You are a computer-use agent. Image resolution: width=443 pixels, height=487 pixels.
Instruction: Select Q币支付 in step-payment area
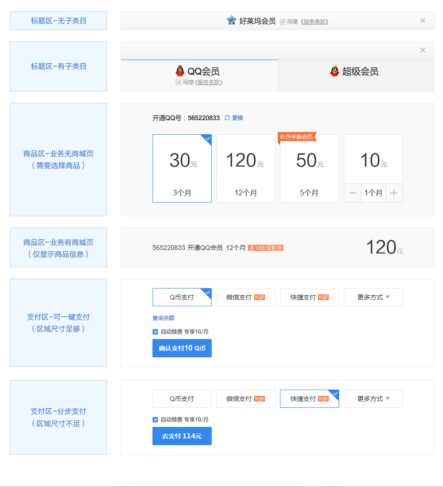pos(182,399)
